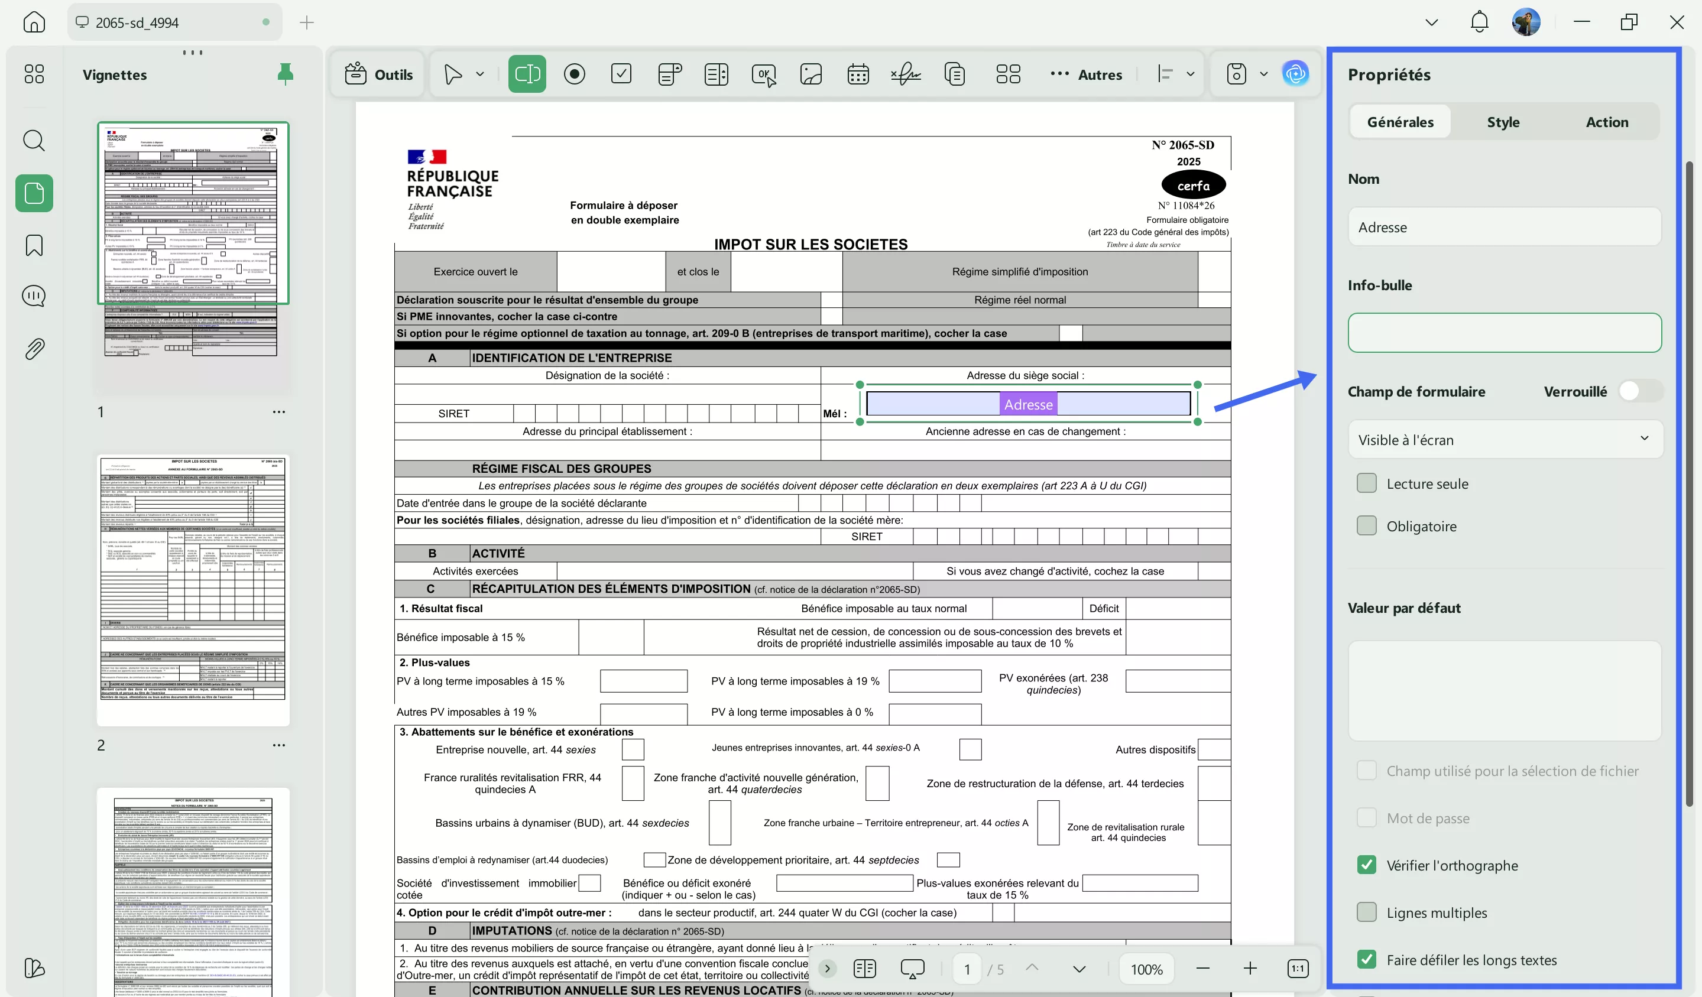Zoom in with plus button

pyautogui.click(x=1250, y=969)
